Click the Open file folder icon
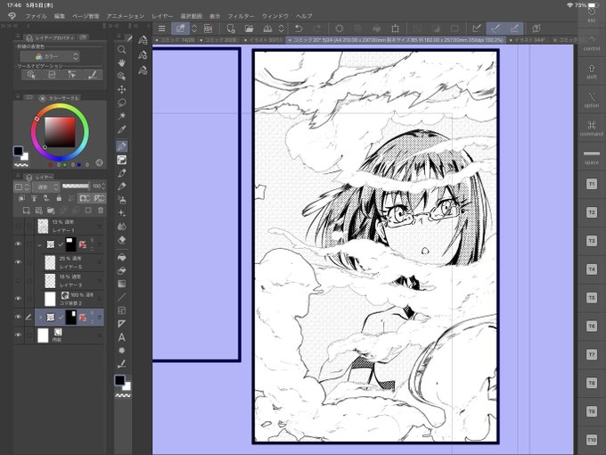 pyautogui.click(x=249, y=29)
